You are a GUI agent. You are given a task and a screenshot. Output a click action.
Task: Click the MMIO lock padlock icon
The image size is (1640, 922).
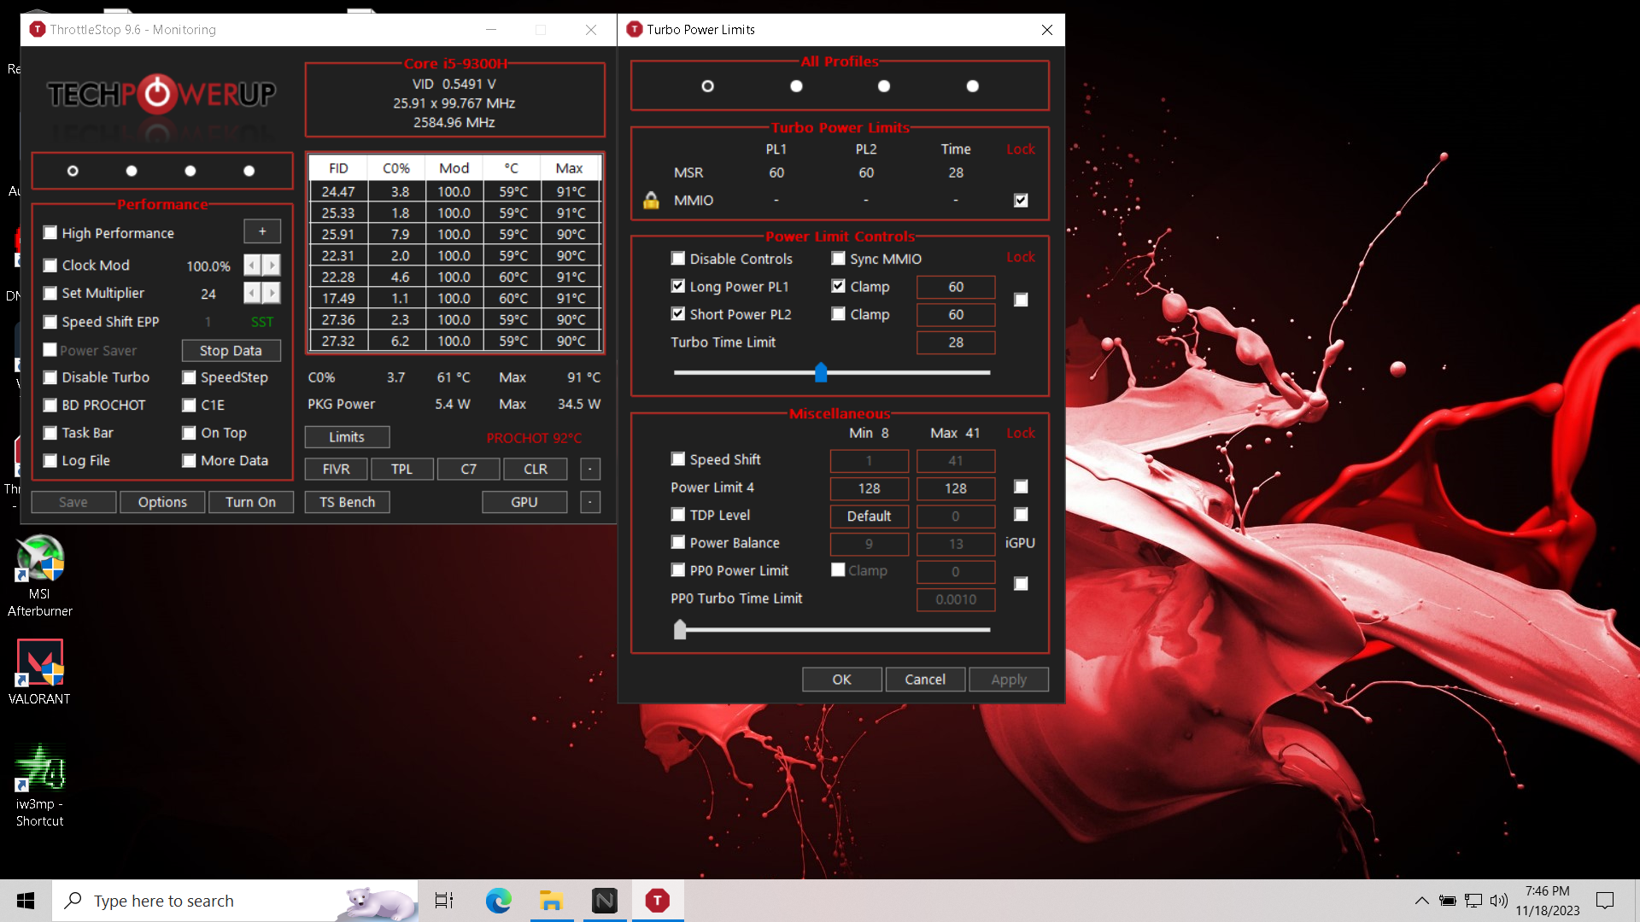click(651, 200)
